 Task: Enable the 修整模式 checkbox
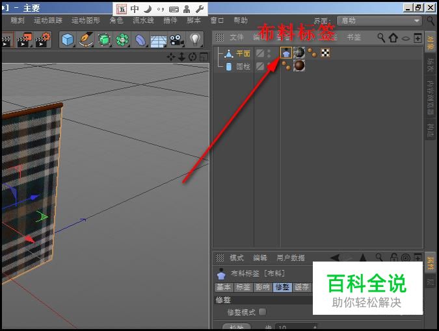pyautogui.click(x=262, y=312)
